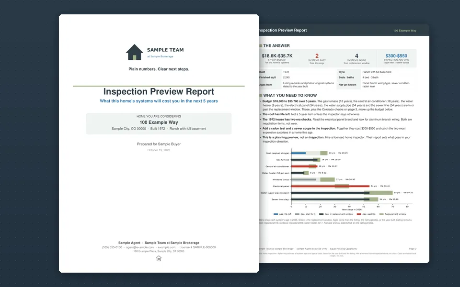Click the 'Finished sq ft' value 2,240
Image resolution: width=460 pixels, height=287 pixels.
coord(287,77)
